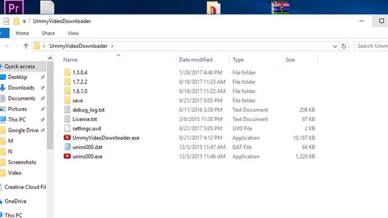The height and width of the screenshot is (218, 388).
Task: Sort files by Size column
Action: click(x=290, y=60)
